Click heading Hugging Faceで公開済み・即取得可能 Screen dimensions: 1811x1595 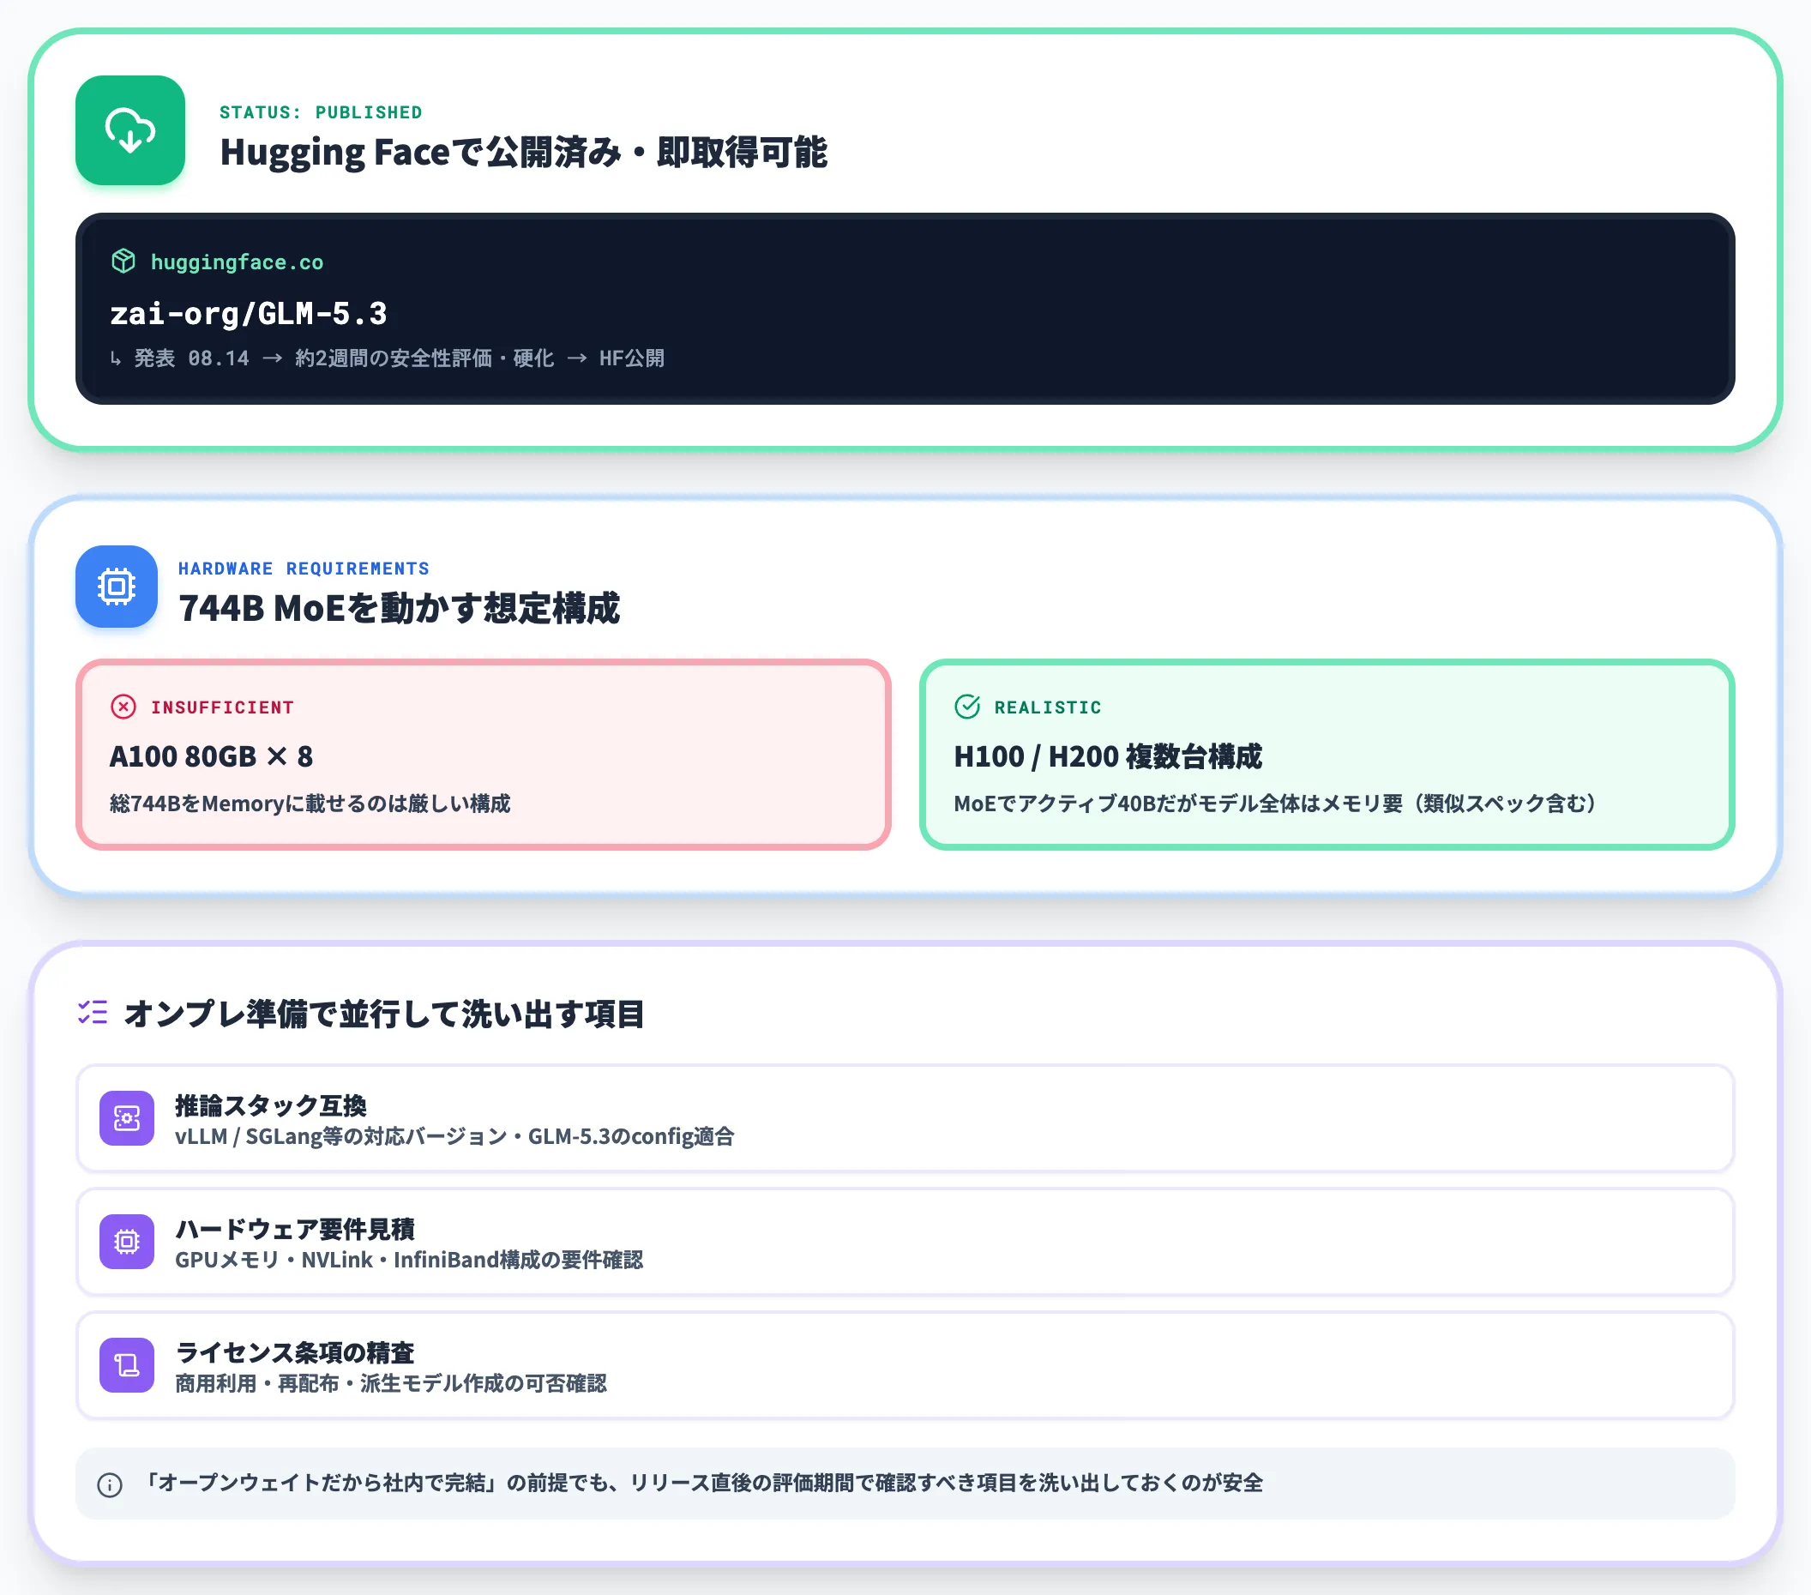[x=524, y=153]
